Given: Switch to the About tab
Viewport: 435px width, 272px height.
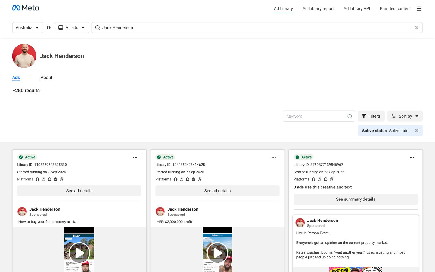Looking at the screenshot, I should (x=46, y=78).
